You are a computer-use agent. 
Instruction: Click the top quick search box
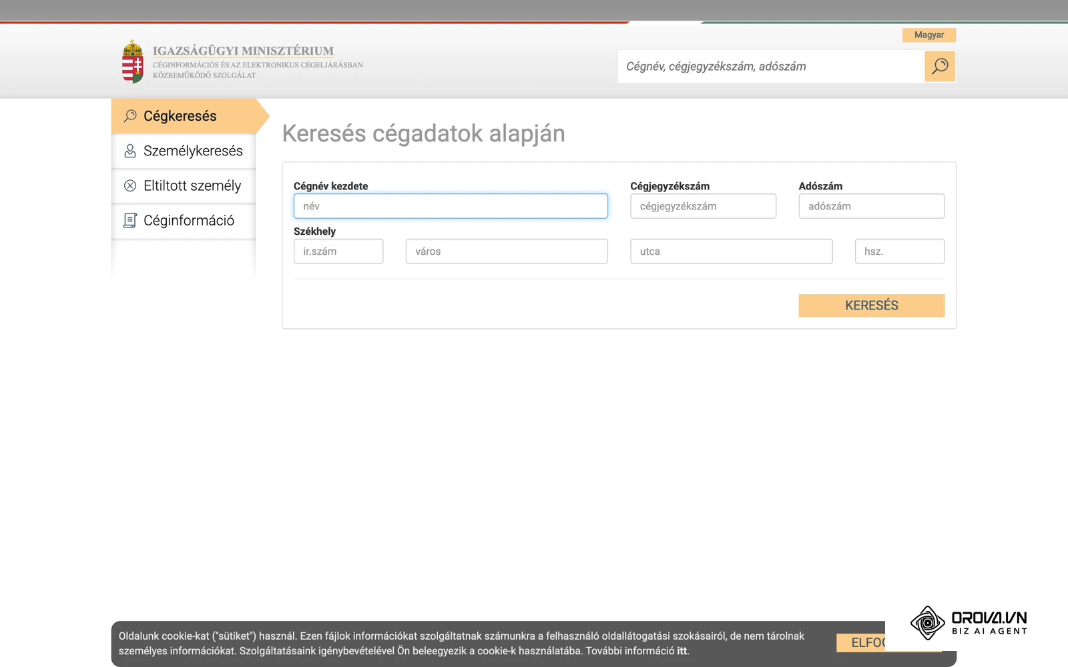771,66
